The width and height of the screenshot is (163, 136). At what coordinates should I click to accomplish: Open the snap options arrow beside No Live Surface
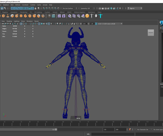pyautogui.click(x=61, y=8)
